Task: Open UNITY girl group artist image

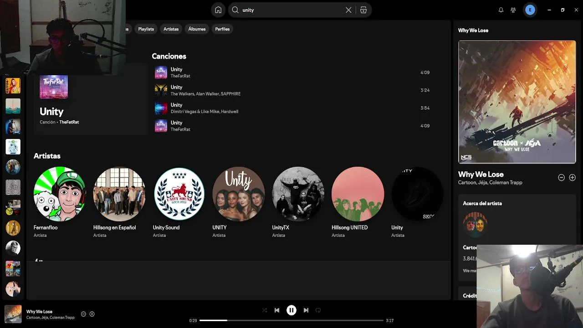Action: click(x=239, y=194)
